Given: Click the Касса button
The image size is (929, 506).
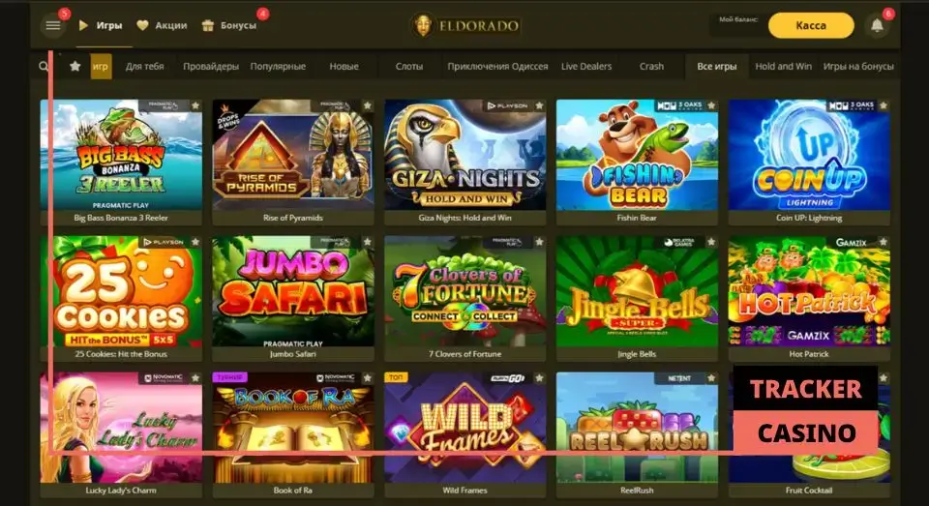Looking at the screenshot, I should (811, 25).
